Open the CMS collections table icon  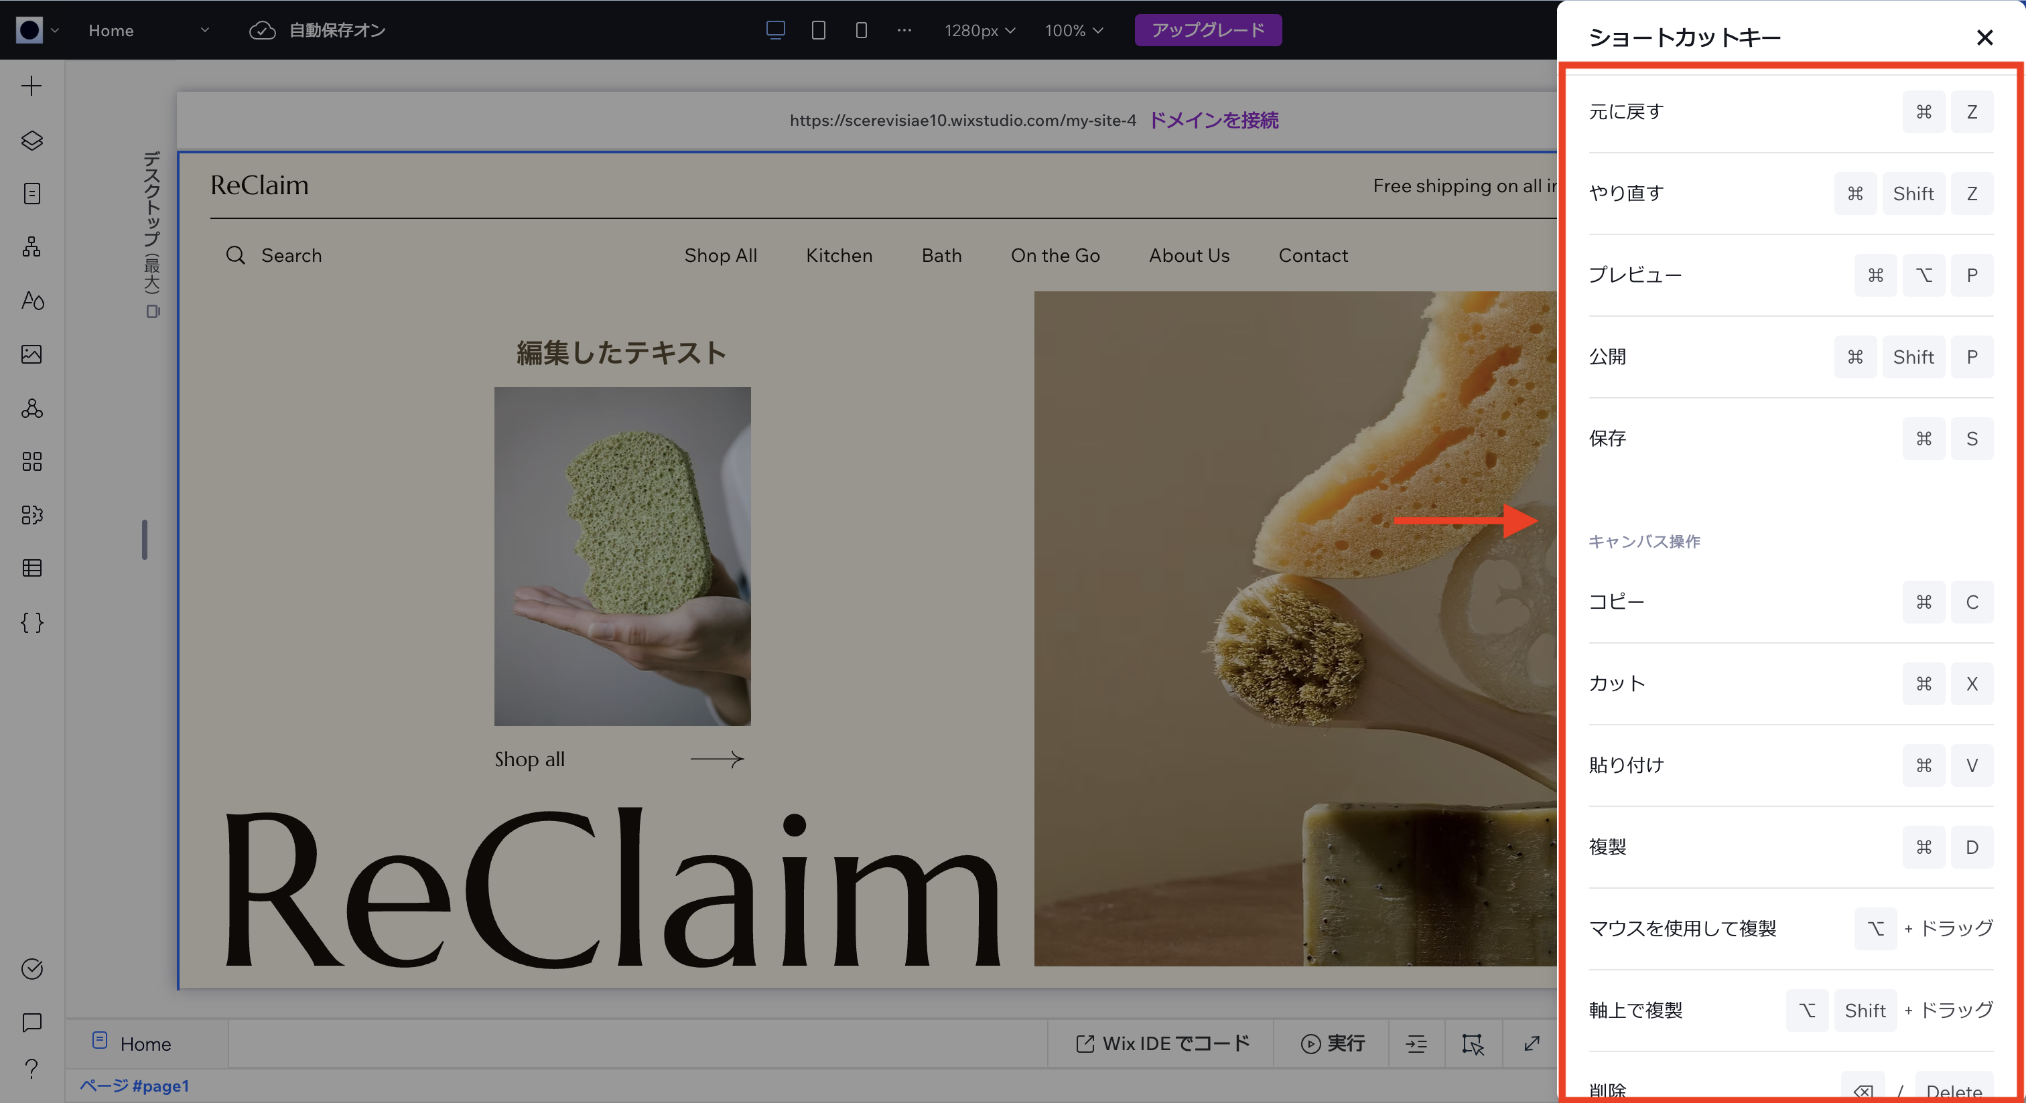(x=31, y=569)
